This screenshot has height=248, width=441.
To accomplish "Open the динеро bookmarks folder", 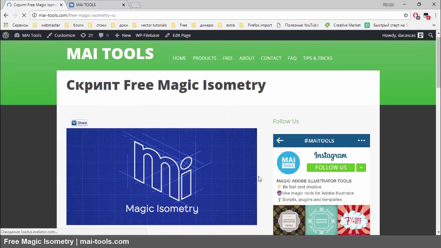I will [203, 25].
